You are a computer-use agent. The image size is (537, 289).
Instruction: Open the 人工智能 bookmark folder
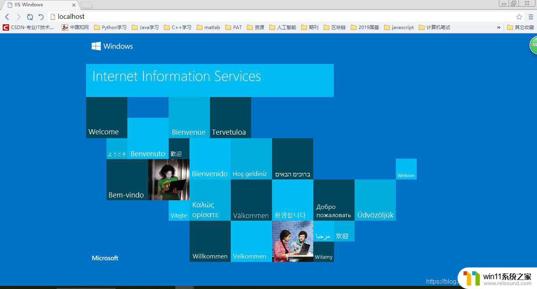[283, 27]
